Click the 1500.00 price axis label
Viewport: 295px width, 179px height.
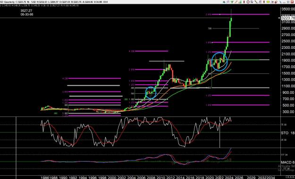pos(288,73)
